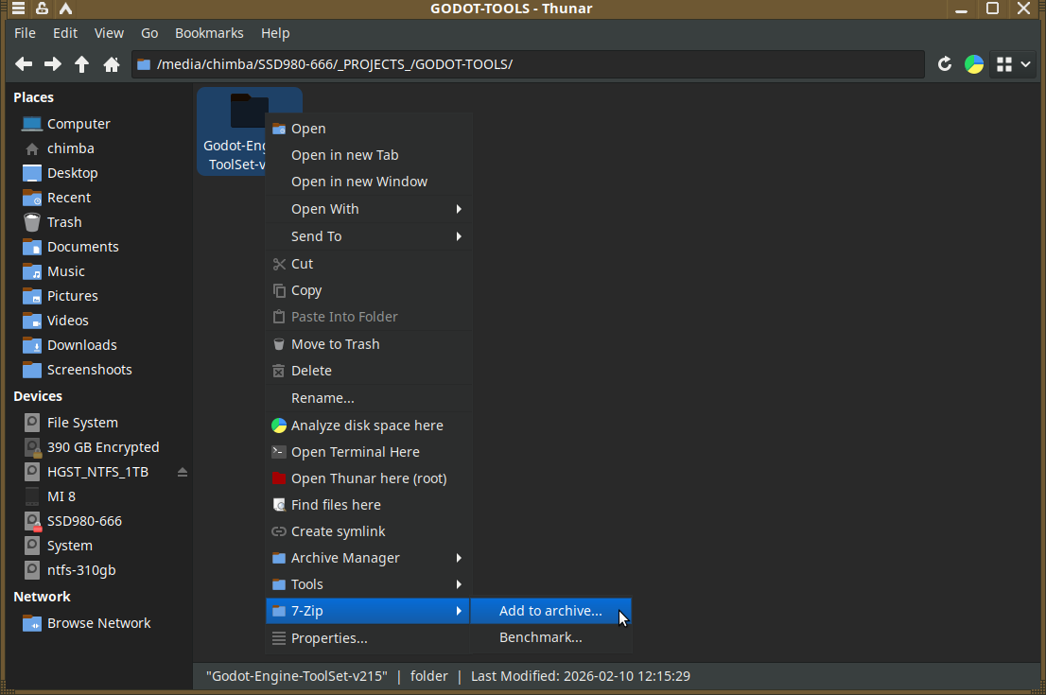Open Properties... of the folder
This screenshot has width=1046, height=695.
[x=368, y=638]
